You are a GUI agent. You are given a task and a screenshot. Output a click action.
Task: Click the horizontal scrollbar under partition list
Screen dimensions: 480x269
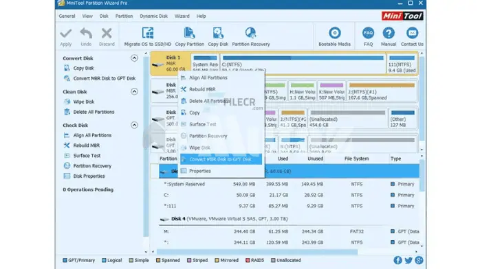[257, 252]
